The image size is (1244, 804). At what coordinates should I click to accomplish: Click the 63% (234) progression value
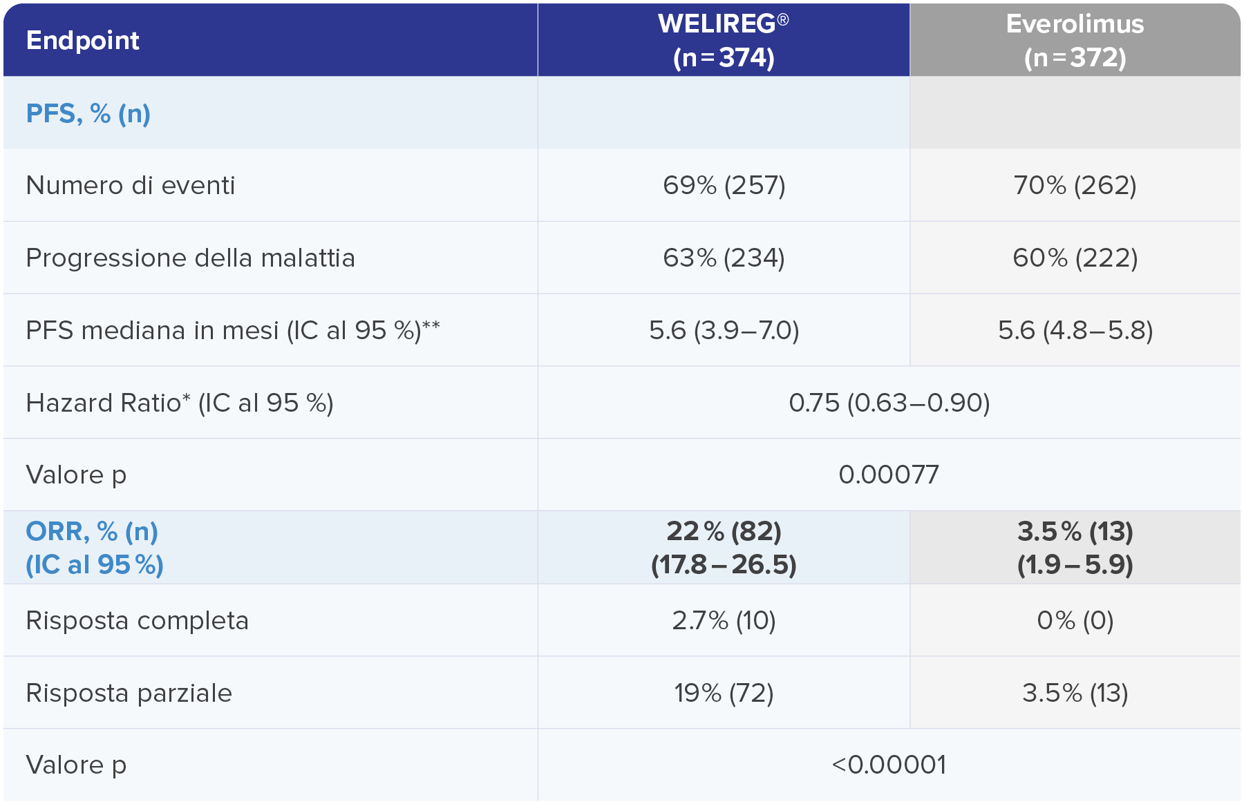coord(724,258)
